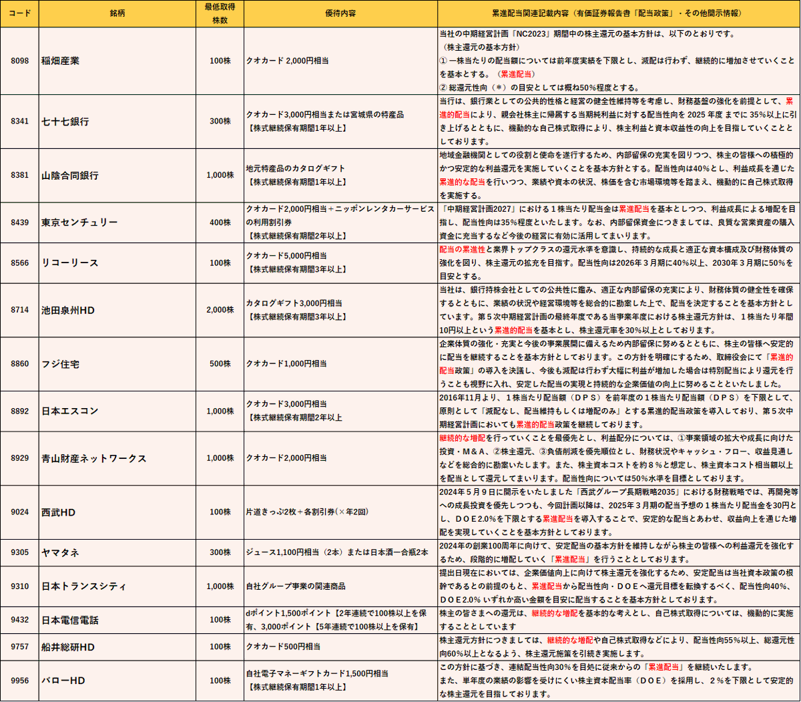Click 日本電信電話 policy text about 継続的な増配

click(x=619, y=621)
